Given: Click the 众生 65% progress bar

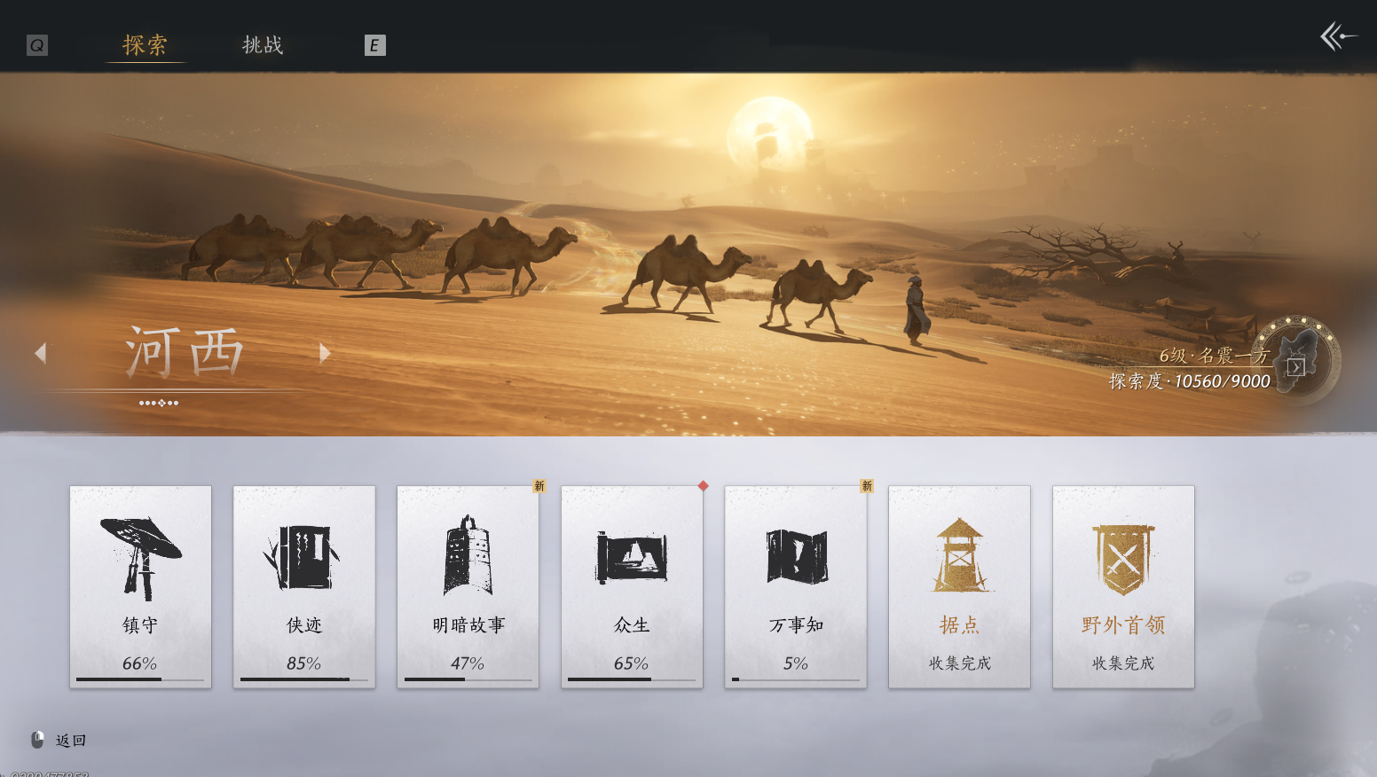Looking at the screenshot, I should point(632,679).
